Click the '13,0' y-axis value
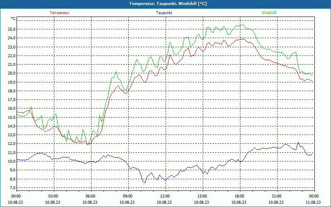The width and height of the screenshot is (331, 207). (12, 135)
